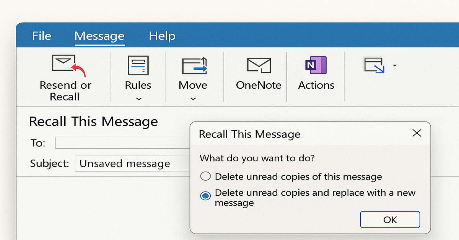Click the Resend or Recall label
This screenshot has height=240, width=459.
(65, 91)
